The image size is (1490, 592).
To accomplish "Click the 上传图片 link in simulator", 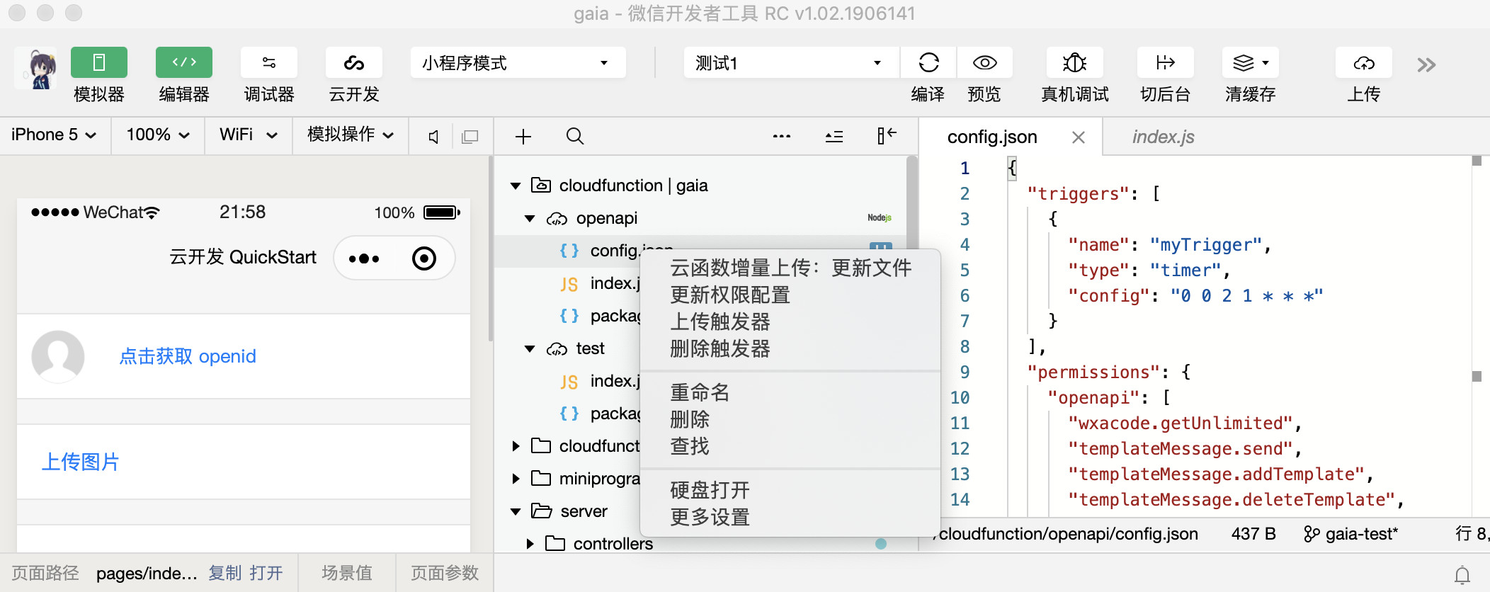I will click(x=80, y=462).
